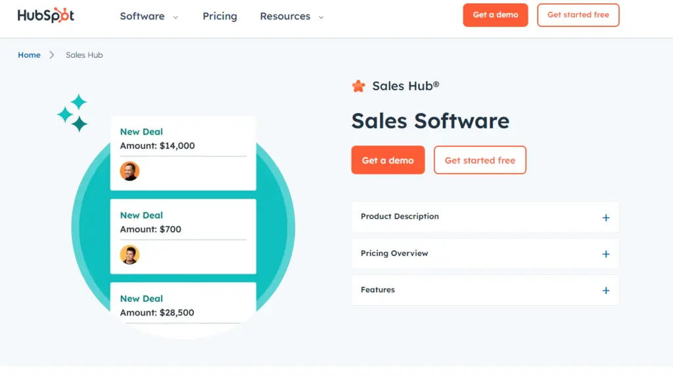
Task: Click Get a demo below Sales Software
Action: tap(388, 160)
